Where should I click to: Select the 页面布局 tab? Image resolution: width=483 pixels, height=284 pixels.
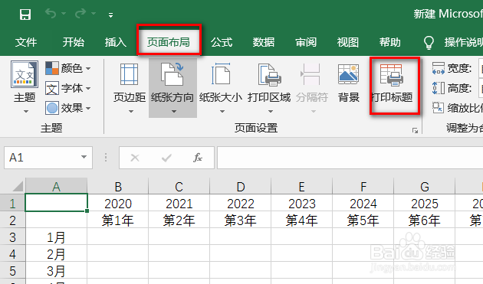point(168,42)
